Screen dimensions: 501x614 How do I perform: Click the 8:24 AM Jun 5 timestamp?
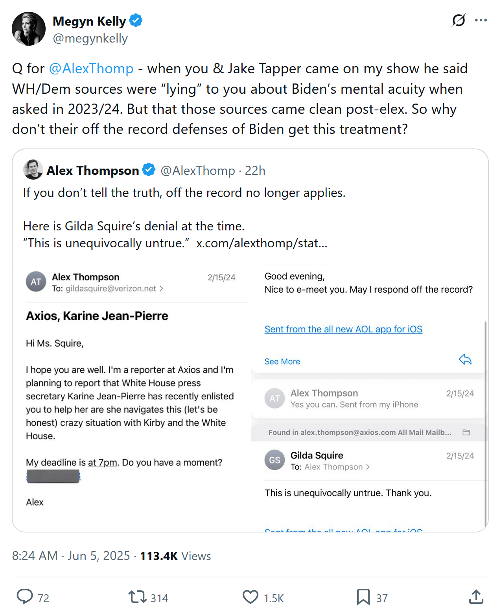tap(71, 556)
